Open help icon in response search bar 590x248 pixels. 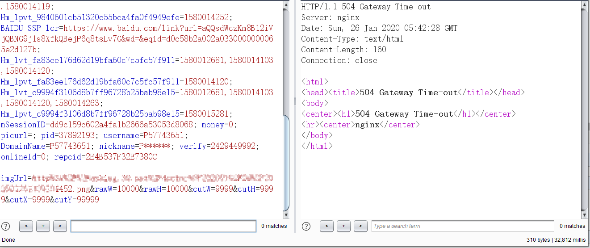tap(306, 226)
